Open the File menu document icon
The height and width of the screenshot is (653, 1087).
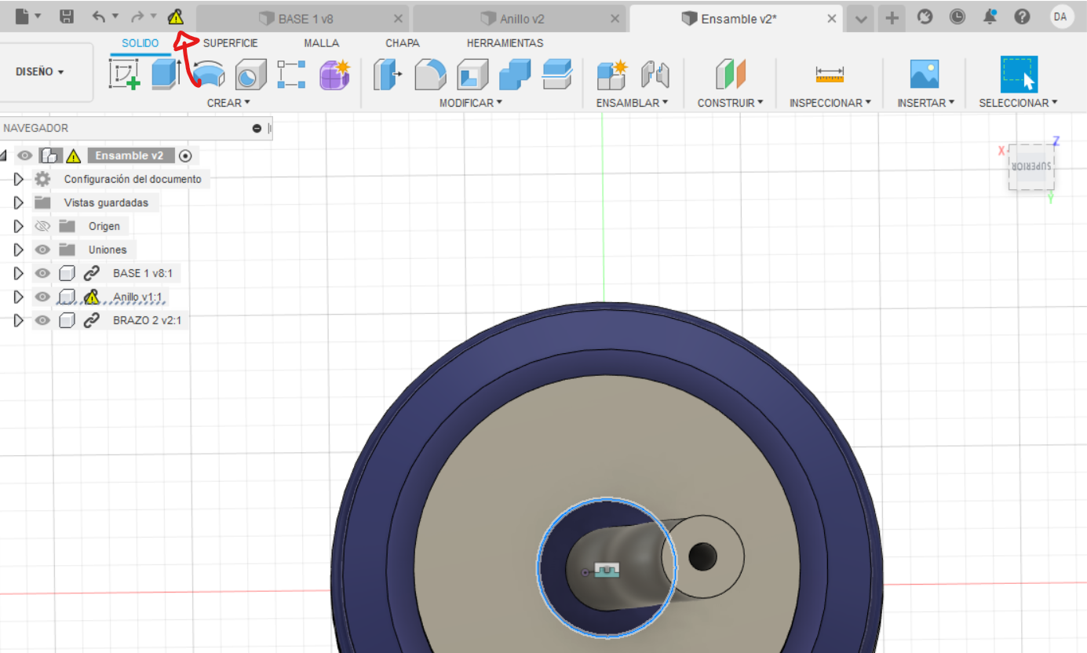click(22, 16)
